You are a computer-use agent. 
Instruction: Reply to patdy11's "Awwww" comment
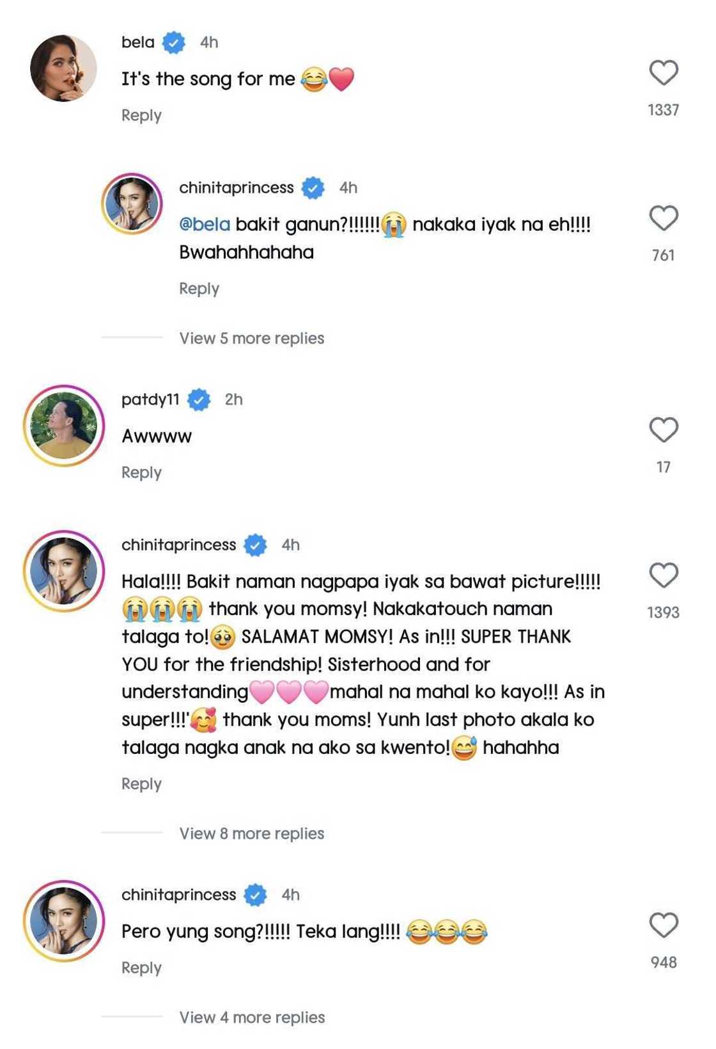(141, 472)
